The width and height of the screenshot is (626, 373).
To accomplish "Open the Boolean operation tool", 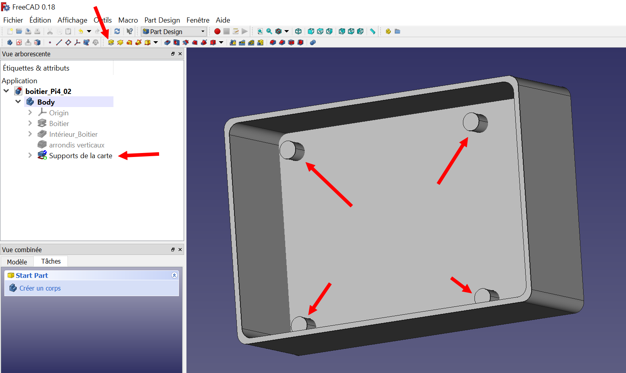I will pyautogui.click(x=313, y=42).
